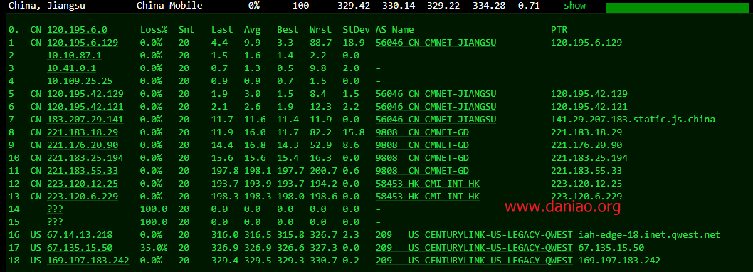
Task: Click the 'Last' column header
Action: pos(222,30)
